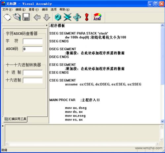The width and height of the screenshot is (165, 153).
Task: Close the bottom output panel
Action: click(3, 126)
